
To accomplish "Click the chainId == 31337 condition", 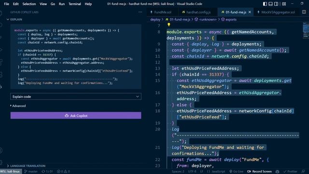I will (202, 74).
